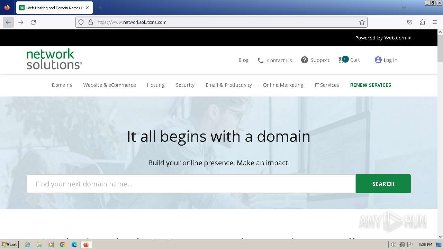Open the Cart link text
Image resolution: width=443 pixels, height=249 pixels.
point(355,60)
